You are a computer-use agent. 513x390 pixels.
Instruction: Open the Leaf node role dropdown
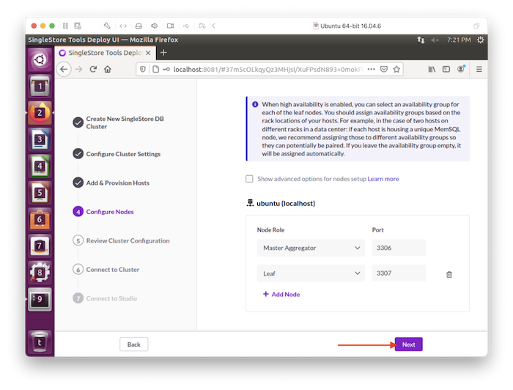(311, 273)
